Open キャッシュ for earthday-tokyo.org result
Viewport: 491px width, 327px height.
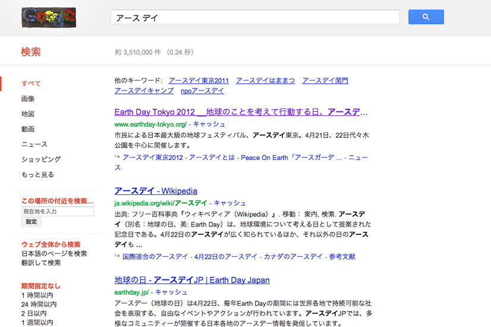point(209,124)
